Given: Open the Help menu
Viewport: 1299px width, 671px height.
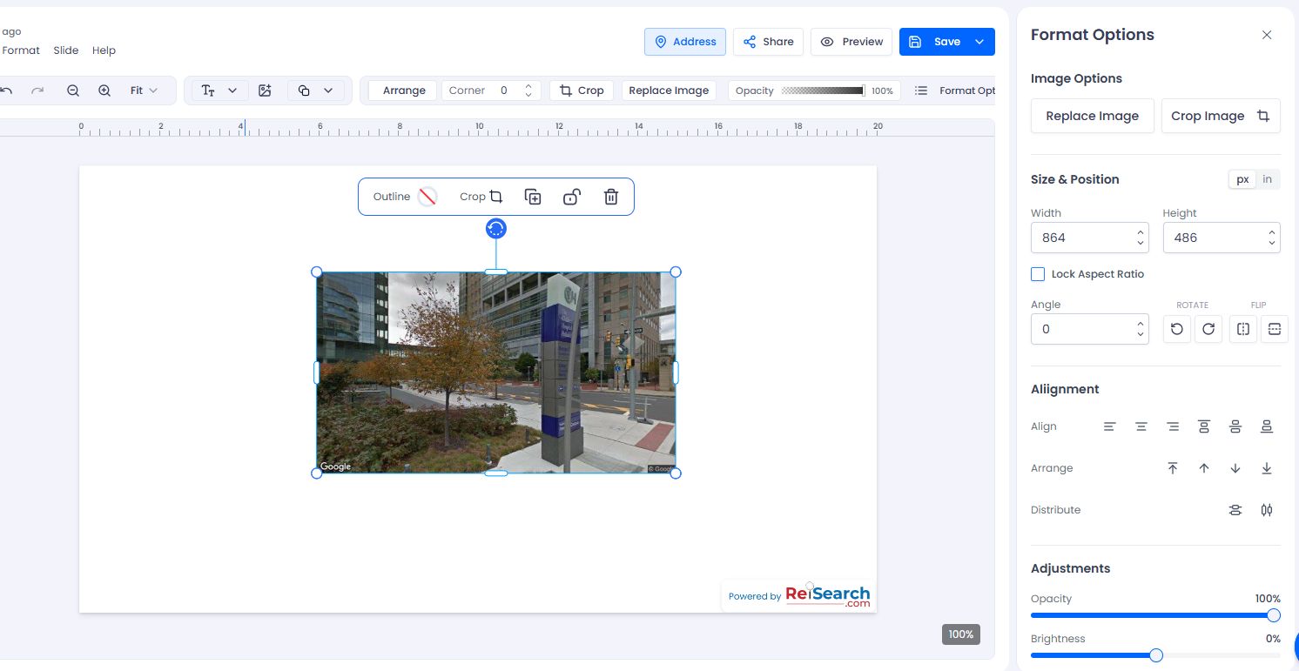Looking at the screenshot, I should [104, 50].
